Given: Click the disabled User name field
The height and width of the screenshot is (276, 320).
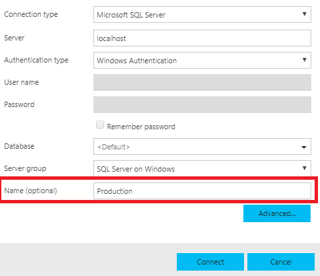Looking at the screenshot, I should (x=202, y=82).
